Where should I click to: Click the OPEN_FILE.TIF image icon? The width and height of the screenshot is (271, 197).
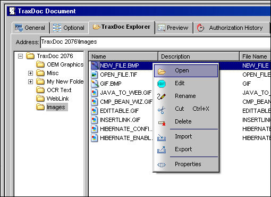click(x=95, y=75)
